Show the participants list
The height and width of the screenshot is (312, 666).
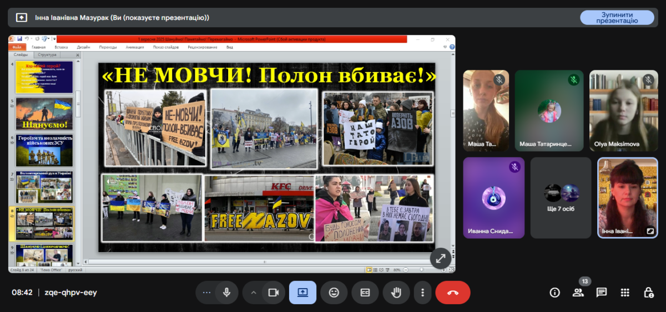[578, 293]
